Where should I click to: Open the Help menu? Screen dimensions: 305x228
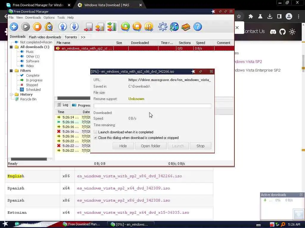pos(70,18)
